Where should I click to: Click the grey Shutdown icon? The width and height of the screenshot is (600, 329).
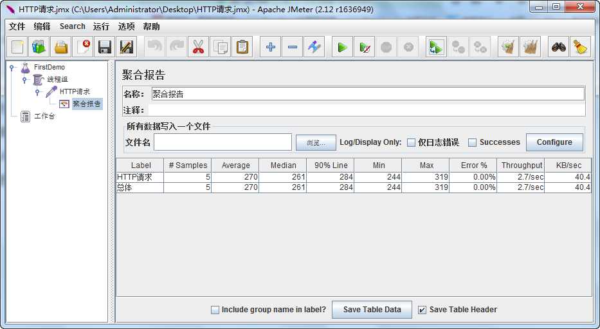pyautogui.click(x=408, y=47)
